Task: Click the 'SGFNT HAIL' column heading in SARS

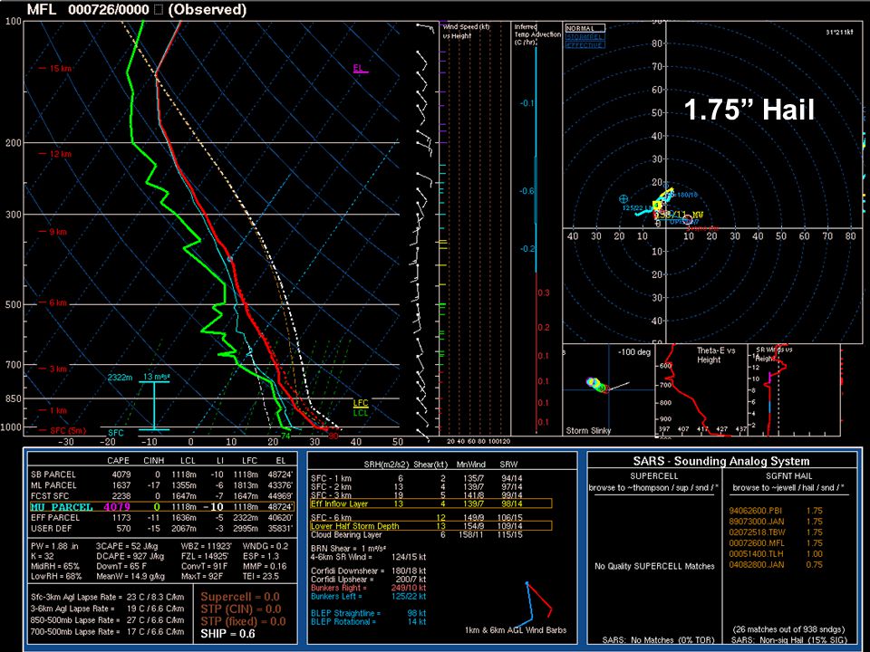Action: (x=789, y=476)
